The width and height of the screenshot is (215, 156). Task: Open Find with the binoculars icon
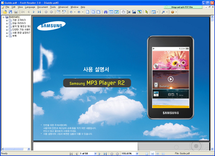click(x=105, y=12)
